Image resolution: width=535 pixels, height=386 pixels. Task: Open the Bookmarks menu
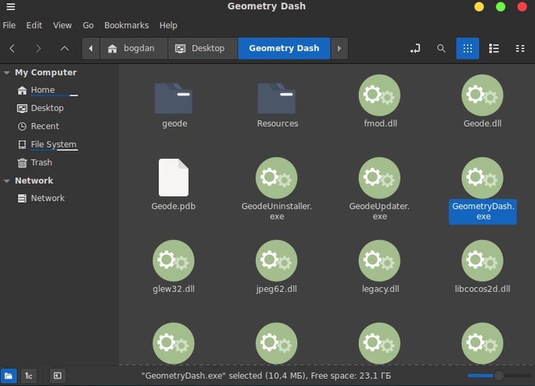(127, 25)
